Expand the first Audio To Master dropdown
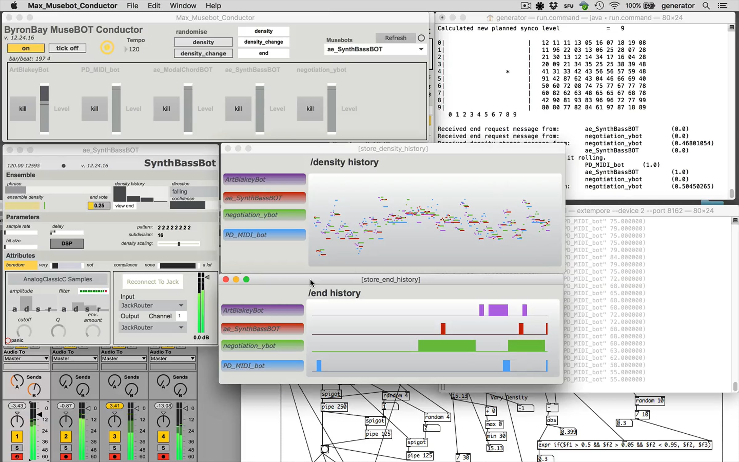The image size is (739, 462). [x=26, y=359]
